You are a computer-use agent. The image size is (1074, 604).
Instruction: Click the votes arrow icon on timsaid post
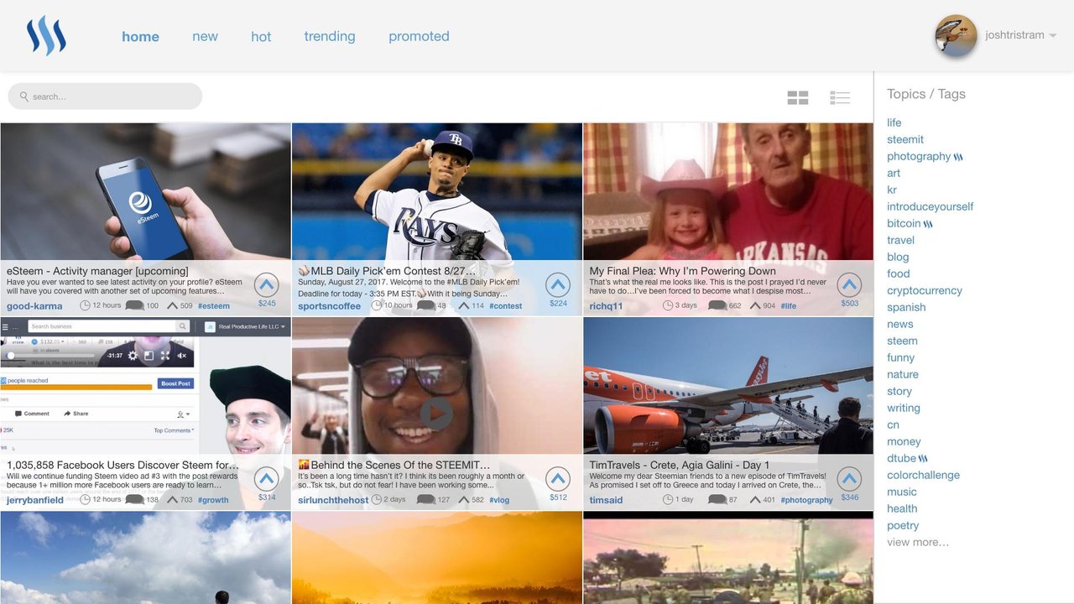[754, 500]
